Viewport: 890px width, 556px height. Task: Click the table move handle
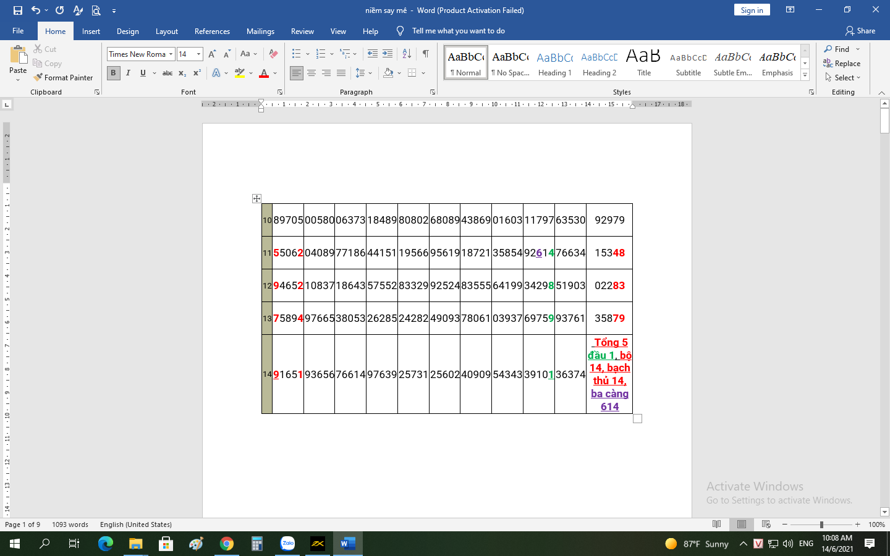pyautogui.click(x=256, y=198)
